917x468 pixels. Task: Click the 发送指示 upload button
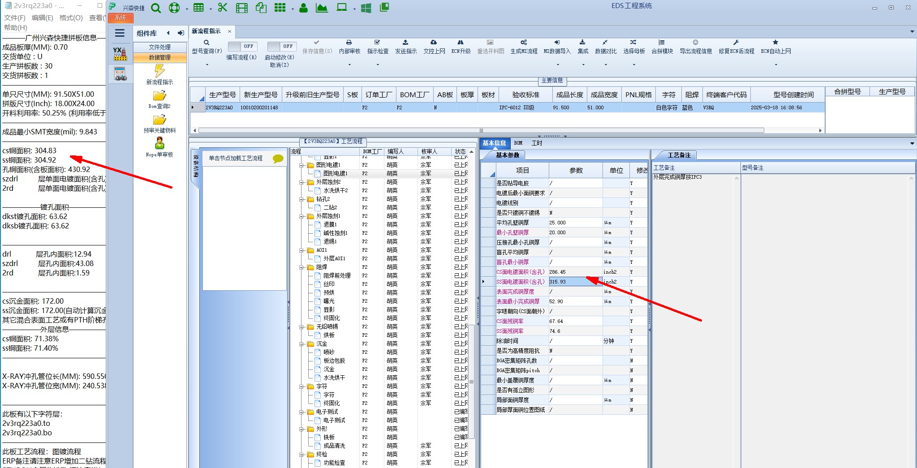(406, 47)
